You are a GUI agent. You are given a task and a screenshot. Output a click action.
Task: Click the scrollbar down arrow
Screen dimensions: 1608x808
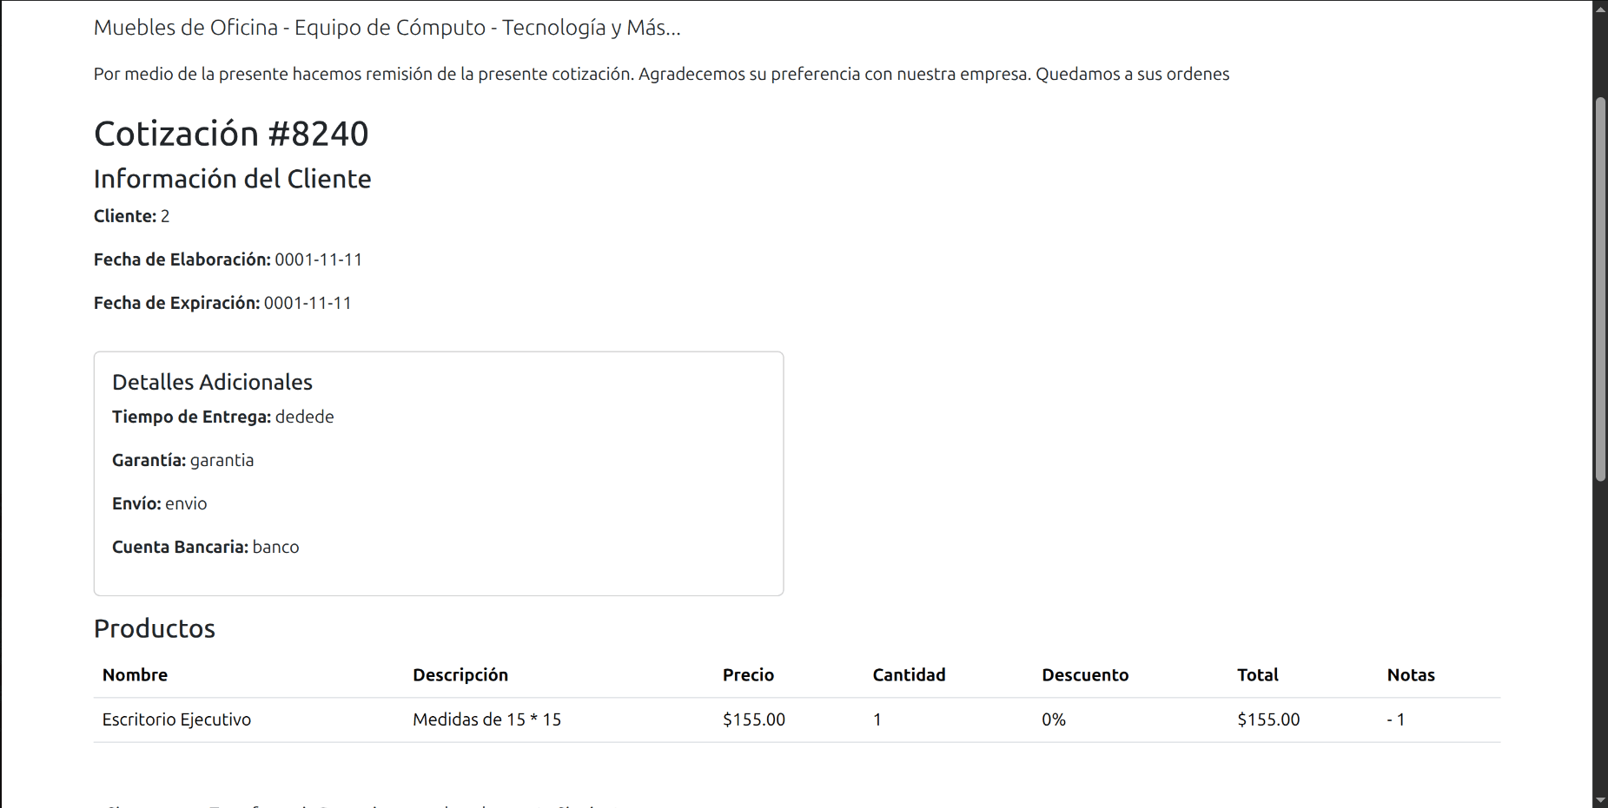[1600, 800]
